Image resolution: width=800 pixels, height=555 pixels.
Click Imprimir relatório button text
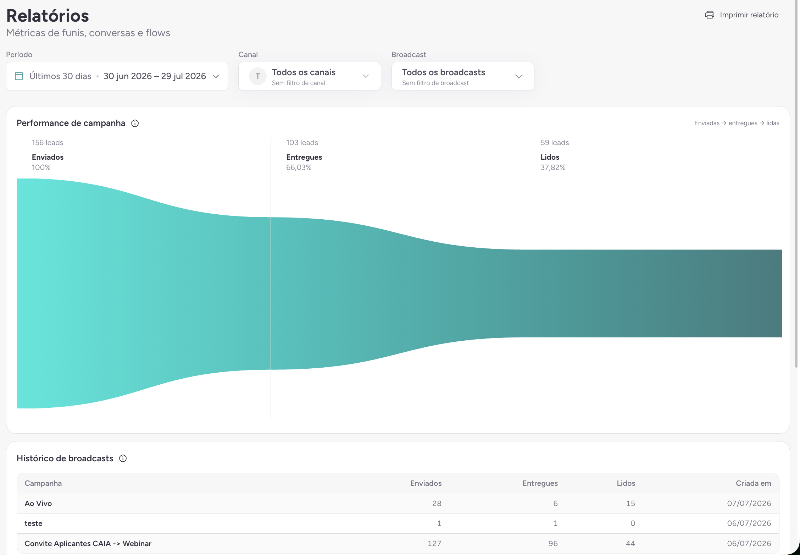749,15
